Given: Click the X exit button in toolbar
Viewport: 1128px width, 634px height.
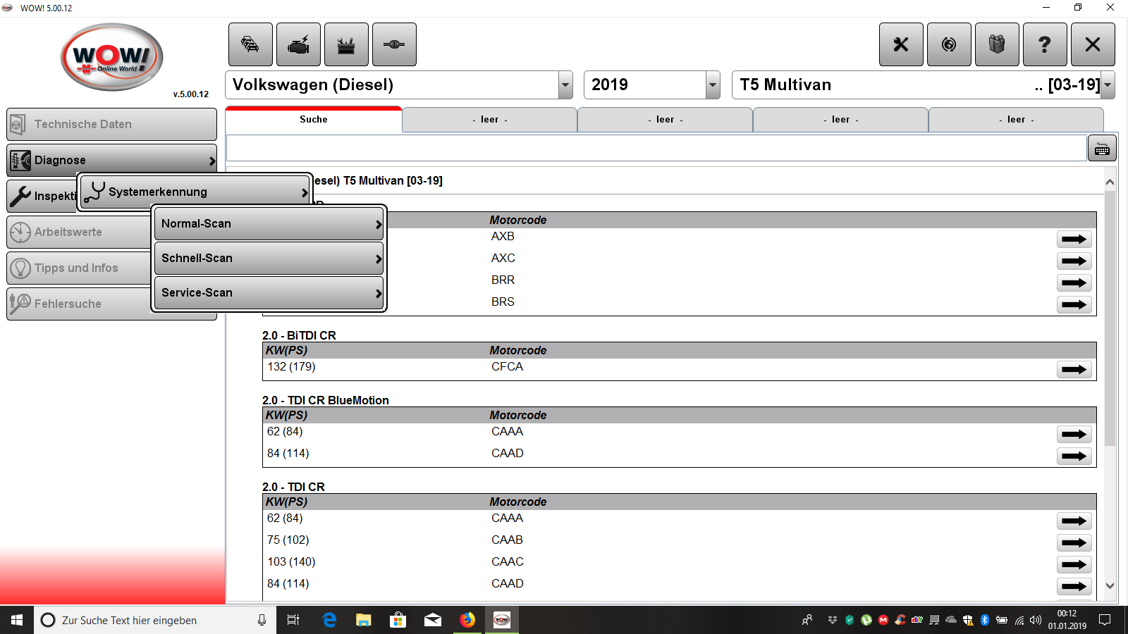Looking at the screenshot, I should [x=1093, y=44].
